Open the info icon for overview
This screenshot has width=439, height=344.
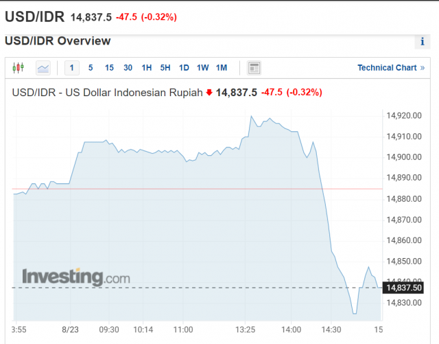tap(422, 42)
